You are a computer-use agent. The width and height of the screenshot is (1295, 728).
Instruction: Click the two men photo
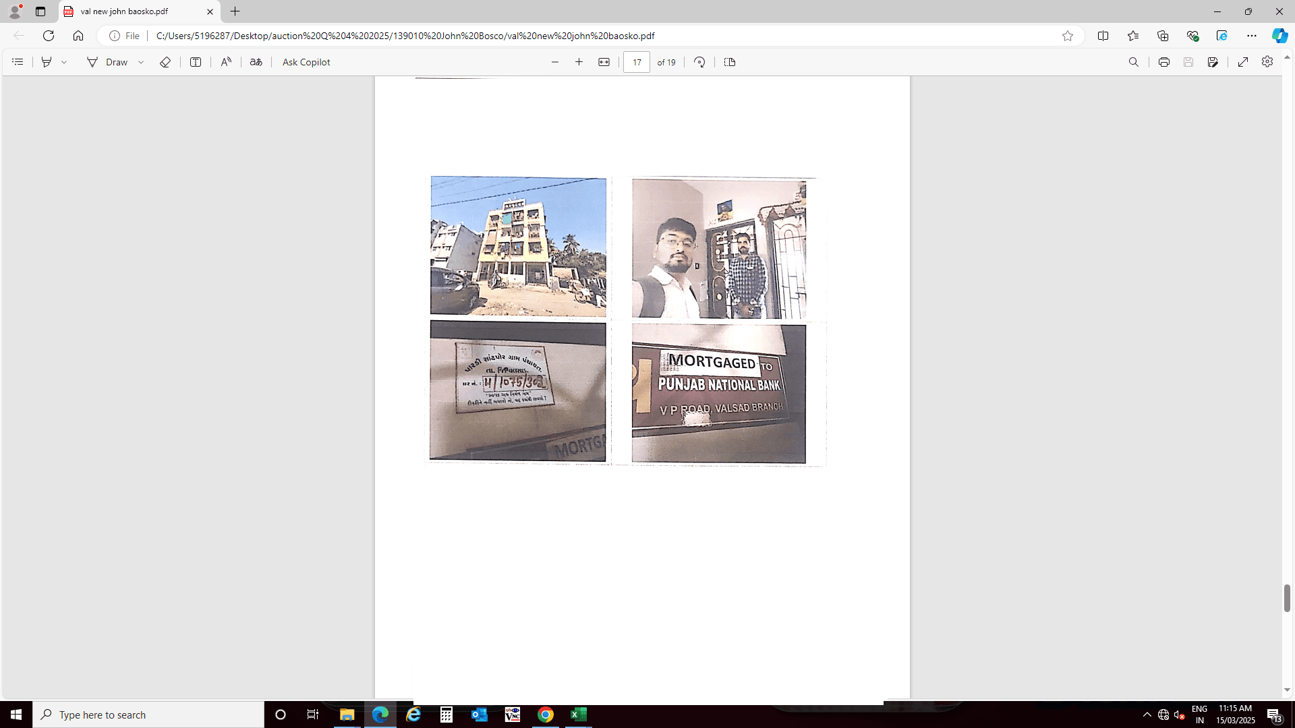[719, 249]
